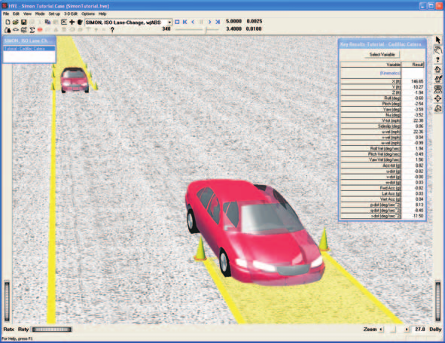Click the rewind to start playback button

(185, 22)
